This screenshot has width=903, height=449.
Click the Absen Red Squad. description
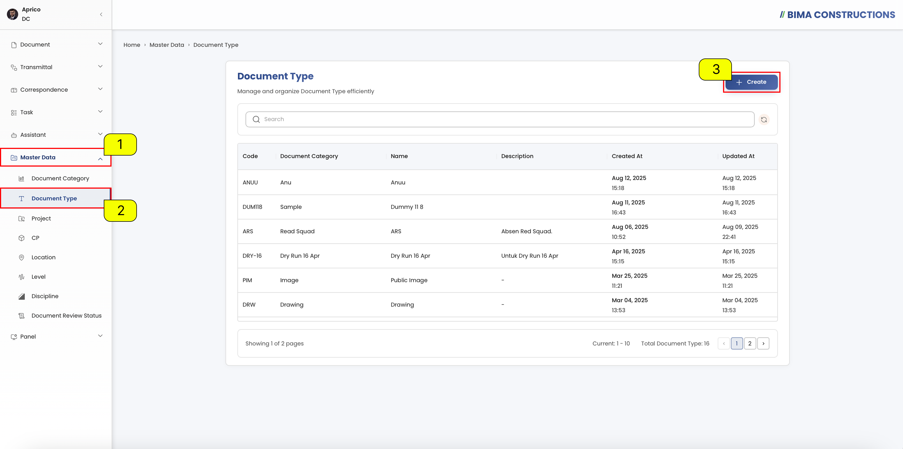(x=527, y=231)
